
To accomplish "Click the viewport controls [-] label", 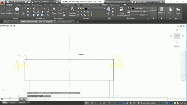I will pos(1,26).
